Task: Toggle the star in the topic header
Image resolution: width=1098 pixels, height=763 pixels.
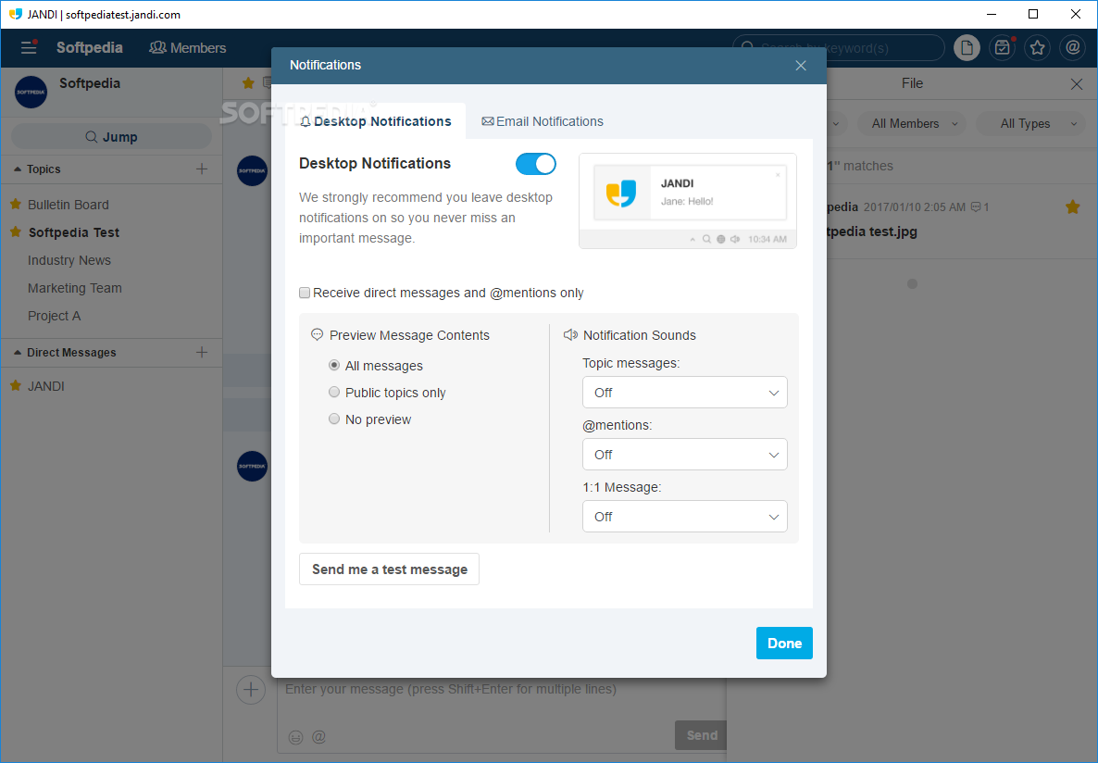Action: [x=248, y=83]
